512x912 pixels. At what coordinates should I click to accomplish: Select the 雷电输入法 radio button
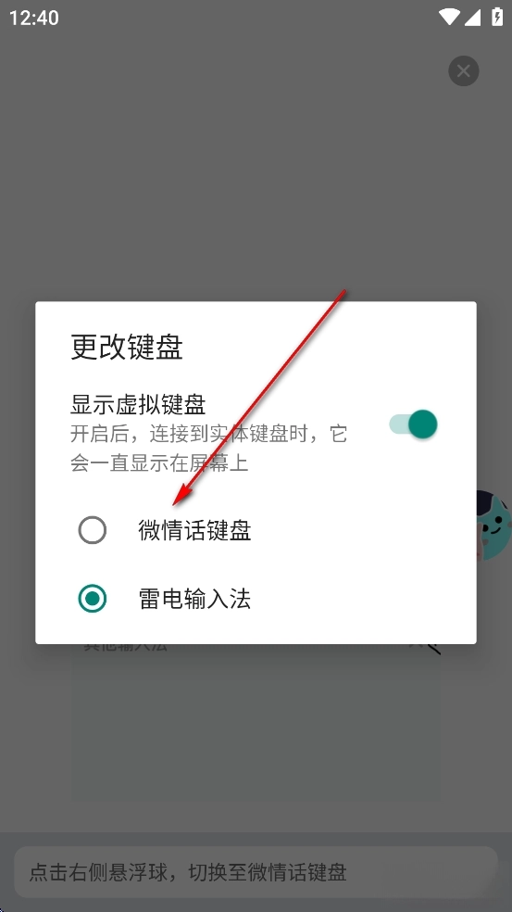(93, 599)
